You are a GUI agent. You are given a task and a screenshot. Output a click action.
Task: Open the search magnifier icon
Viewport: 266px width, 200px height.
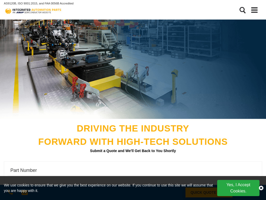click(242, 10)
